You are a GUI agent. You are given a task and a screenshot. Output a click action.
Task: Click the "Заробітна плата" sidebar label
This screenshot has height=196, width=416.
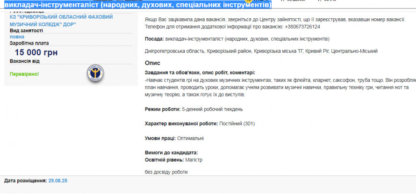point(29,43)
